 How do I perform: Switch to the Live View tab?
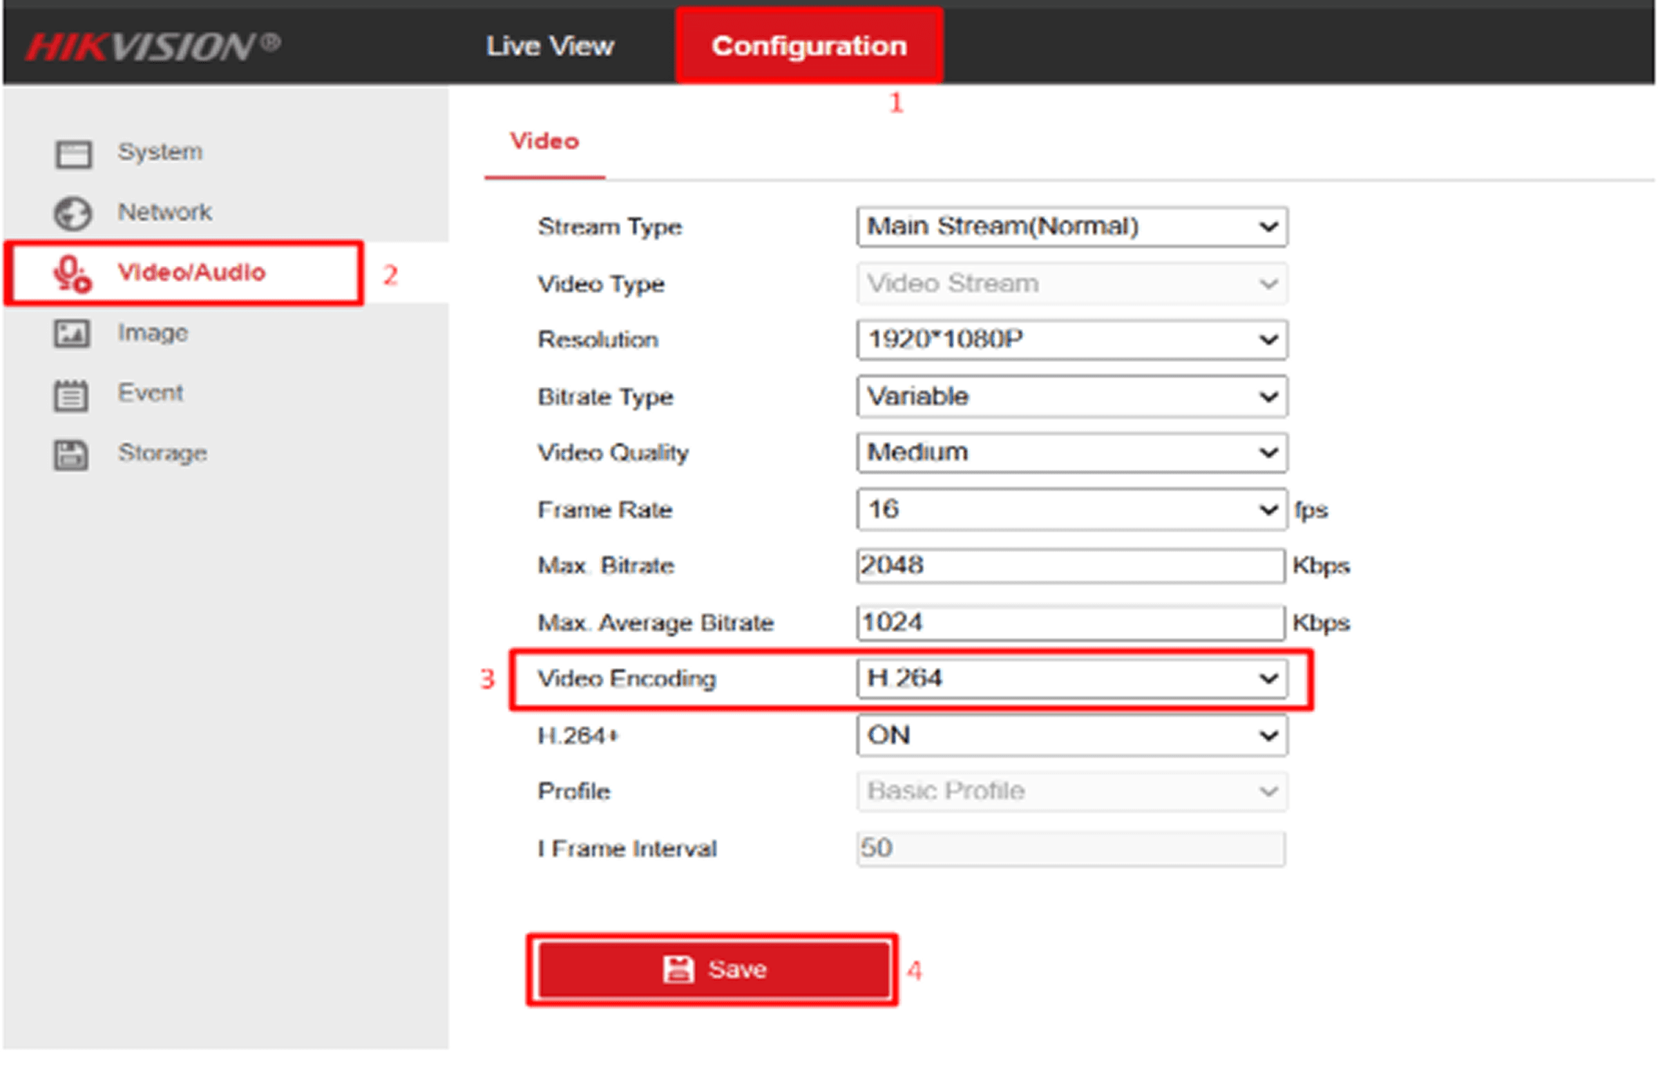click(549, 46)
